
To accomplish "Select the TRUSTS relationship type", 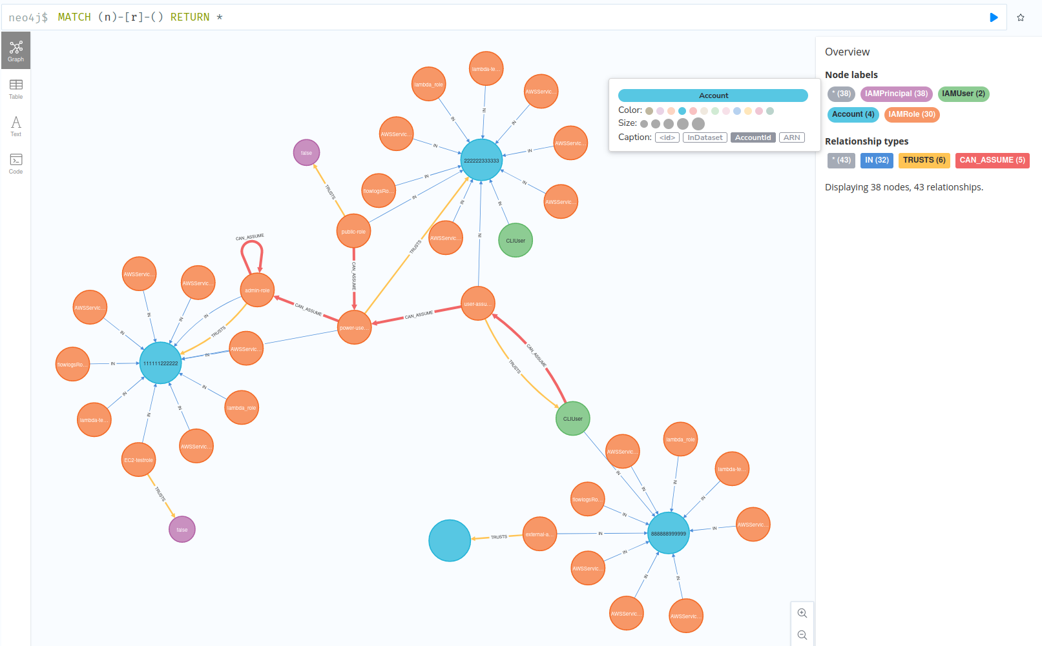I will [924, 160].
